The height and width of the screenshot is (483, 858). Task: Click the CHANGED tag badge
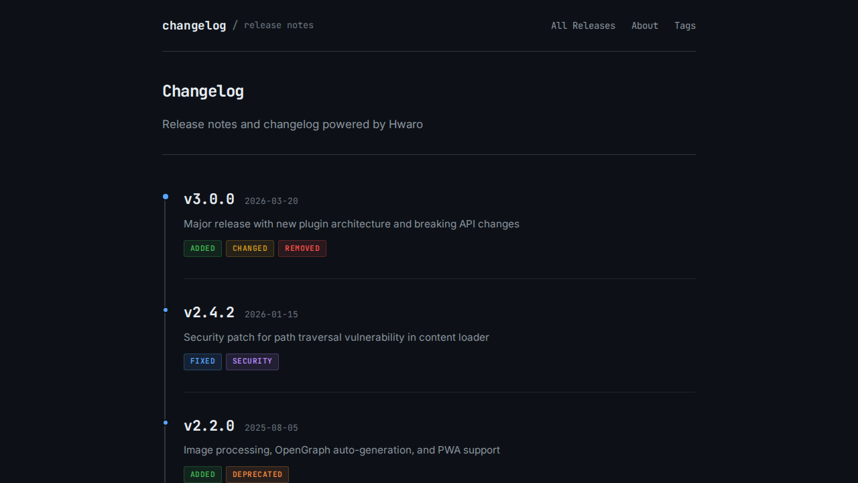click(x=249, y=248)
